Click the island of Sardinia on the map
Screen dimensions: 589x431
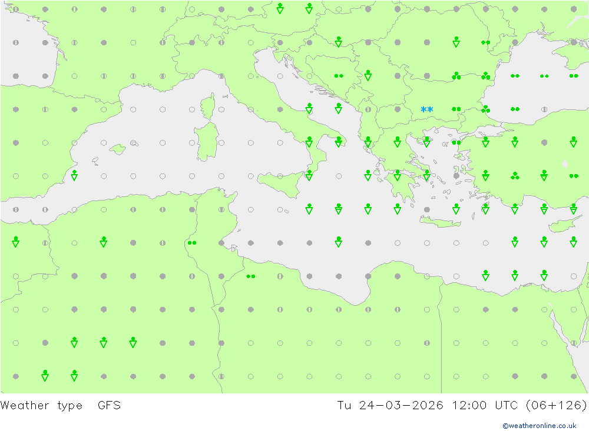[206, 142]
